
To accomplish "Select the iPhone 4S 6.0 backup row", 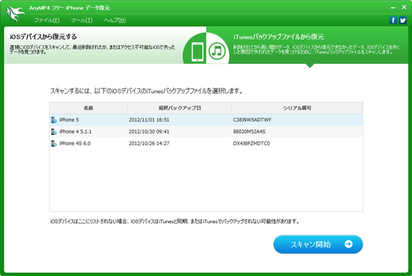I will [x=206, y=143].
